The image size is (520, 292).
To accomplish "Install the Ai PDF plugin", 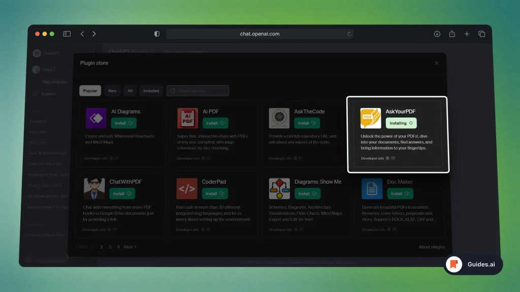I will point(215,123).
